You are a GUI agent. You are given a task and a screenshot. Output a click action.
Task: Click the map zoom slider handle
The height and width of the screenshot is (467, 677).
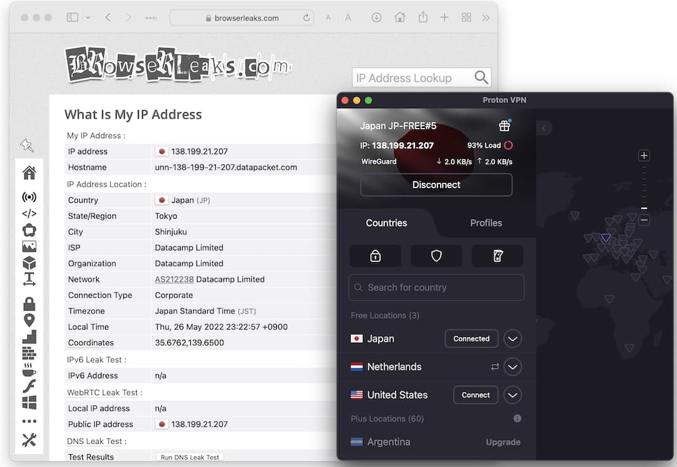644,208
